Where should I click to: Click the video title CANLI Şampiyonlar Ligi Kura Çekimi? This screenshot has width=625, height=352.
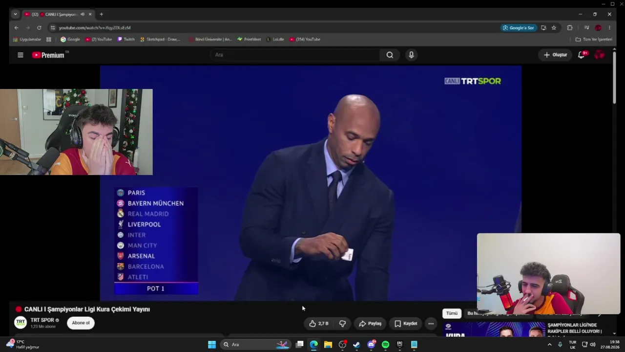87,309
